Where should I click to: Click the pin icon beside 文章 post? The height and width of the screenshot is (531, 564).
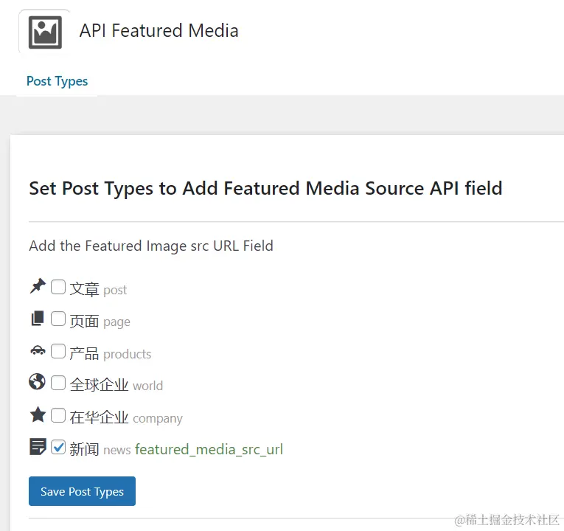pos(38,287)
